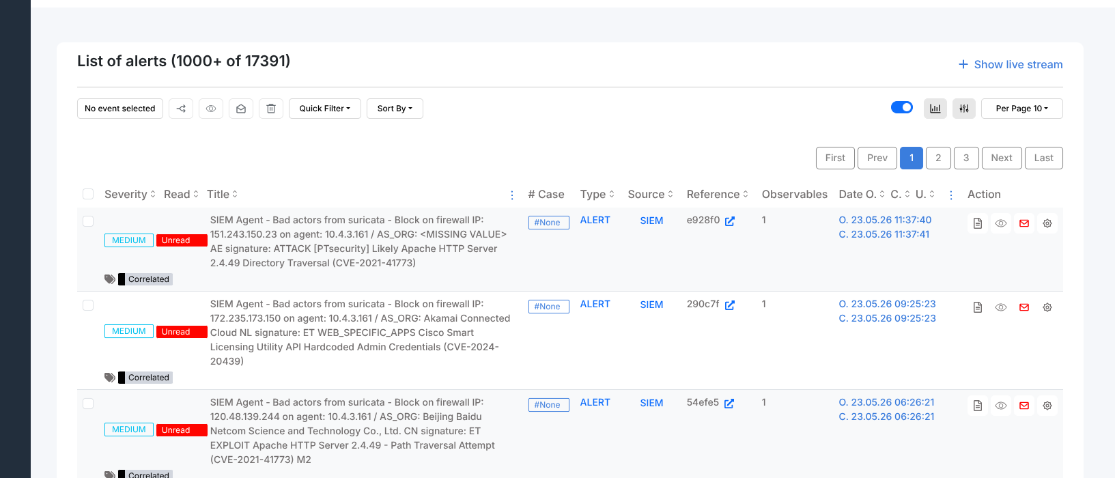Click Show live stream link
Image resolution: width=1115 pixels, height=478 pixels.
pos(1011,64)
